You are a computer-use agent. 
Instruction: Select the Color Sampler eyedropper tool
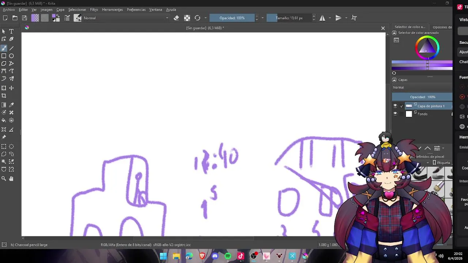pos(11,105)
